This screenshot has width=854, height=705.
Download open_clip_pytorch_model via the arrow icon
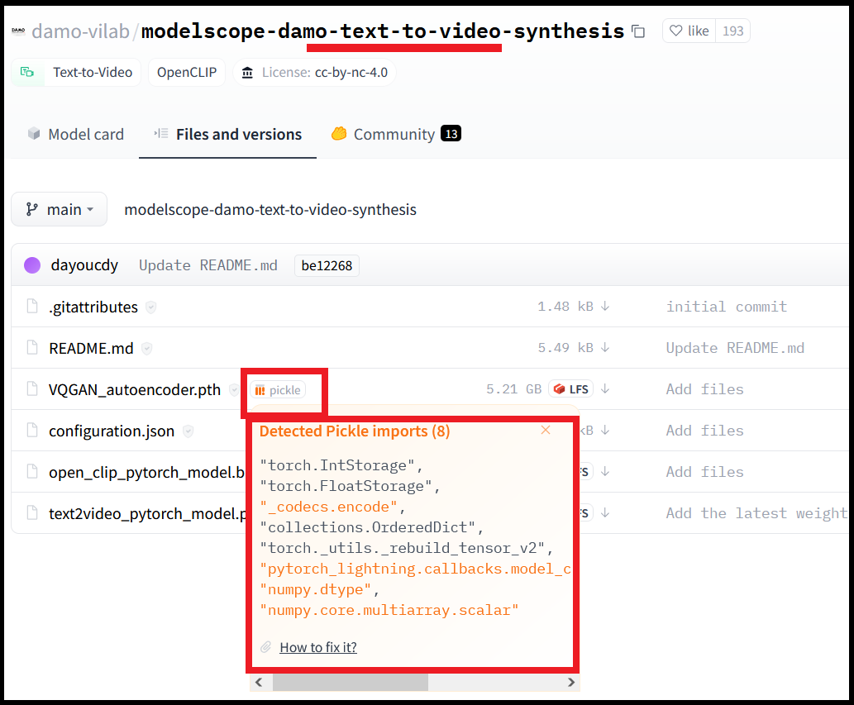pos(605,471)
